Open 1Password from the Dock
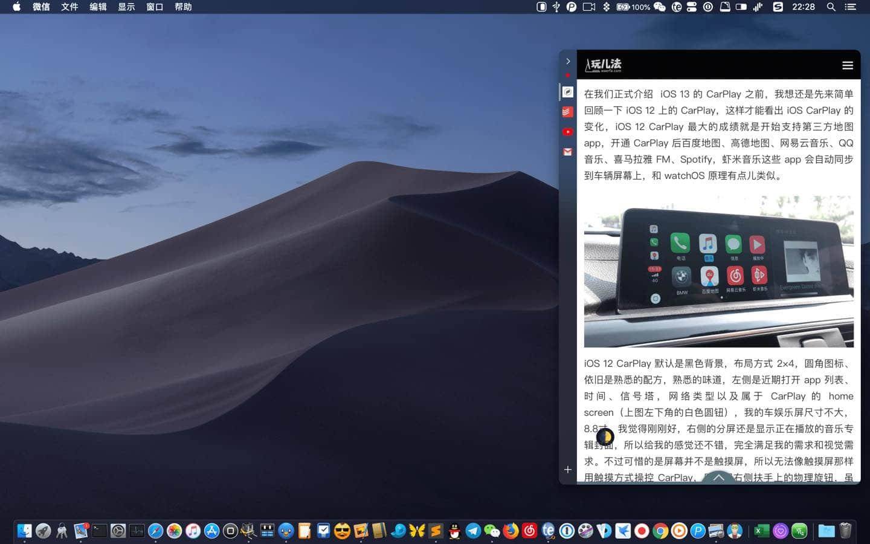This screenshot has height=544, width=870. (x=567, y=531)
